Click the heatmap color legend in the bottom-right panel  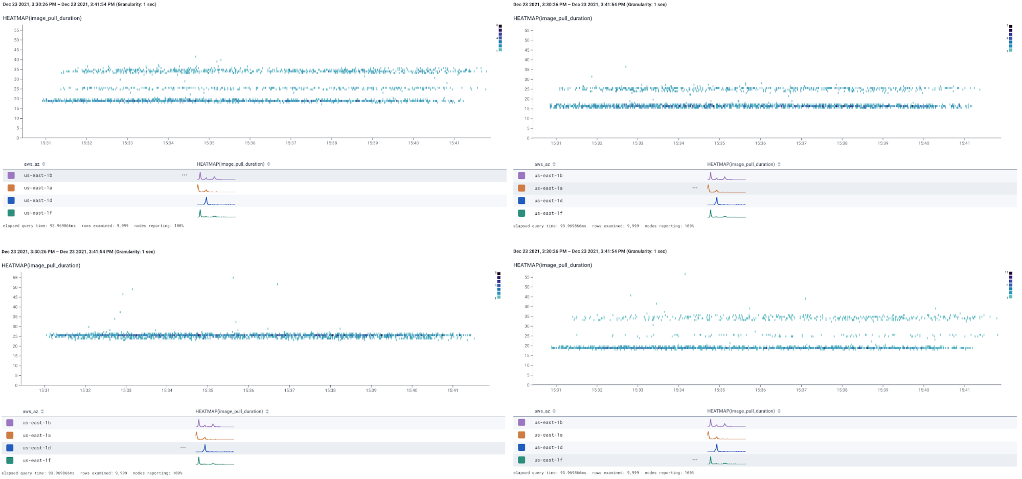1010,285
